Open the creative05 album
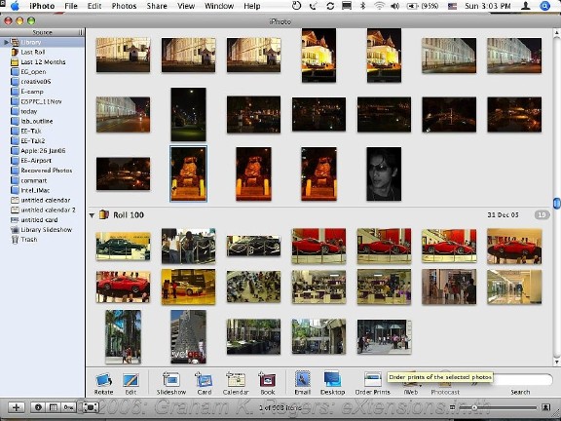The image size is (561, 421). point(35,82)
